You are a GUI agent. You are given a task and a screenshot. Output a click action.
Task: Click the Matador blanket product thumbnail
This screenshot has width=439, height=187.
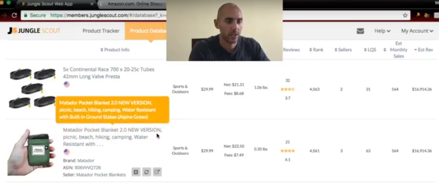[31, 151]
